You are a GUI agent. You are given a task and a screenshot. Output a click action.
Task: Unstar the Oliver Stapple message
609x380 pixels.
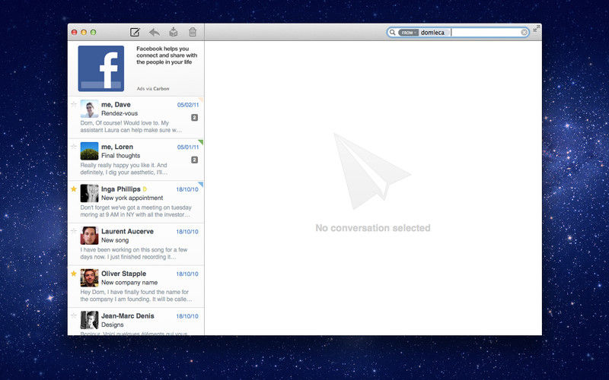tap(73, 274)
